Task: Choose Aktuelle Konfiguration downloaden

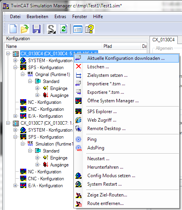Action: coord(126,58)
